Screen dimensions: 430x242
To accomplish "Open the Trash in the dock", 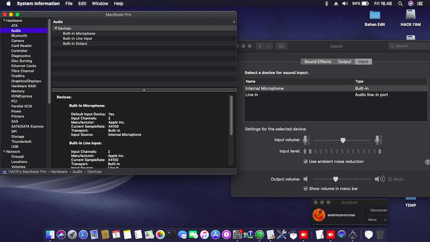I will [379, 234].
